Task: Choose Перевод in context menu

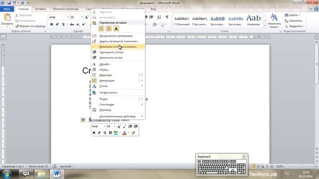Action: [118, 110]
